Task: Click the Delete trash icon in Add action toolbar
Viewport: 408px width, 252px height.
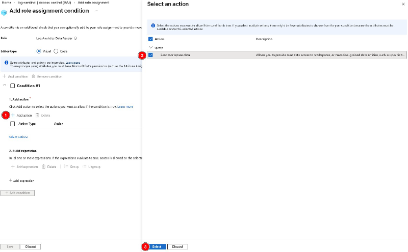Action: click(37, 116)
